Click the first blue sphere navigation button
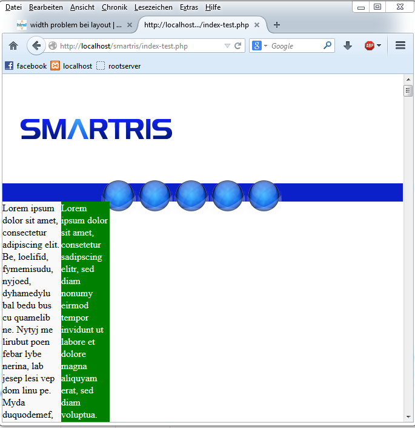 [119, 195]
